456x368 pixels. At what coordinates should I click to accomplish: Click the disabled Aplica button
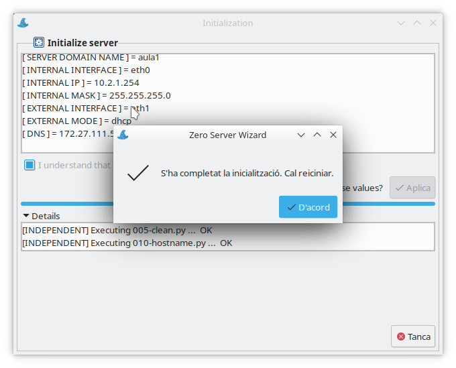pyautogui.click(x=412, y=188)
